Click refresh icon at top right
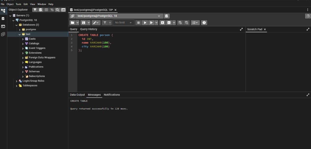 tap(308, 16)
